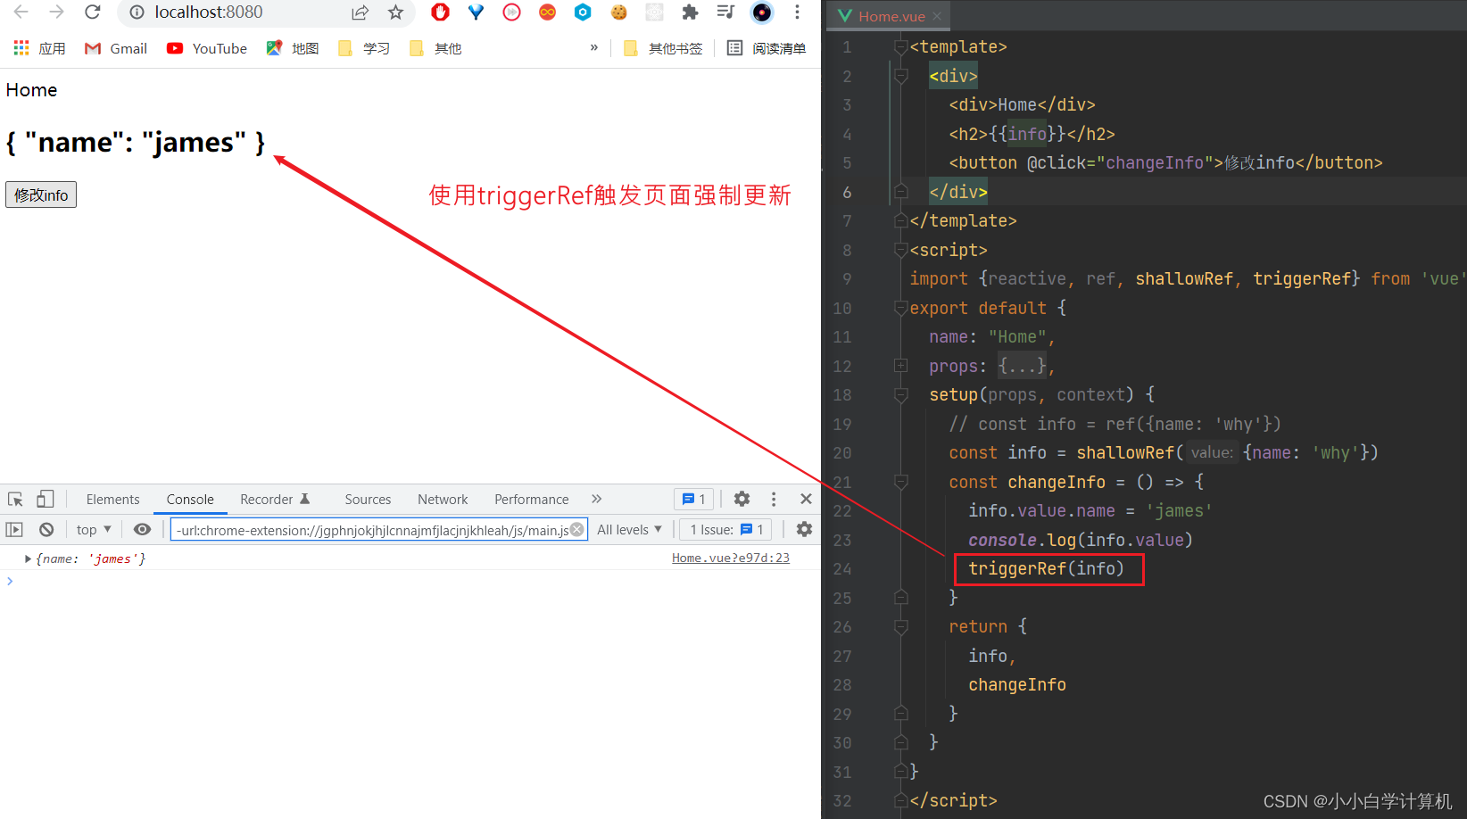The image size is (1467, 819).
Task: Open Chrome's three-dot menu
Action: pyautogui.click(x=797, y=12)
